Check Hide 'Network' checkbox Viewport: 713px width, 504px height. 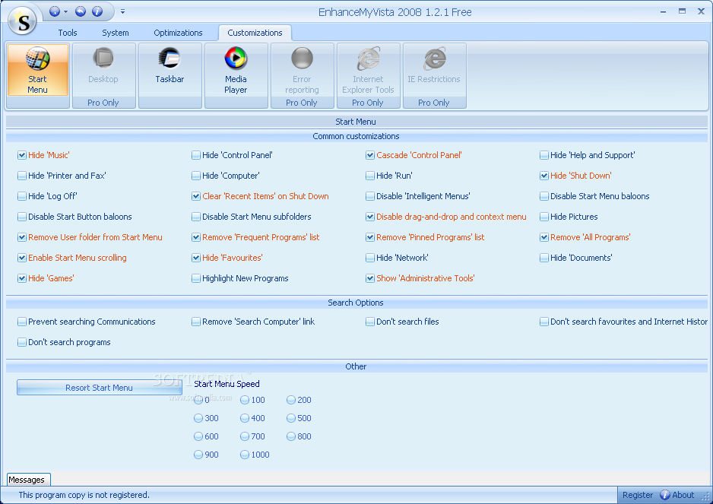(x=370, y=258)
